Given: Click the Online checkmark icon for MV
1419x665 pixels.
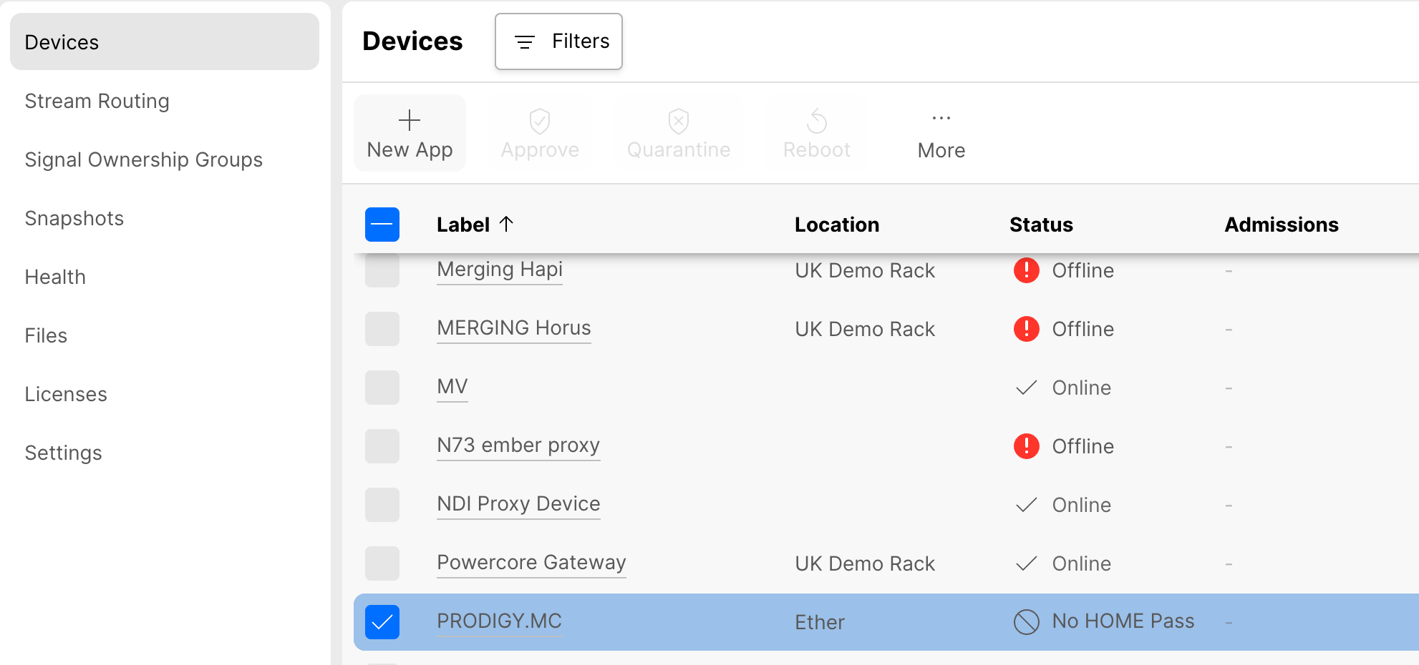Looking at the screenshot, I should [x=1026, y=388].
